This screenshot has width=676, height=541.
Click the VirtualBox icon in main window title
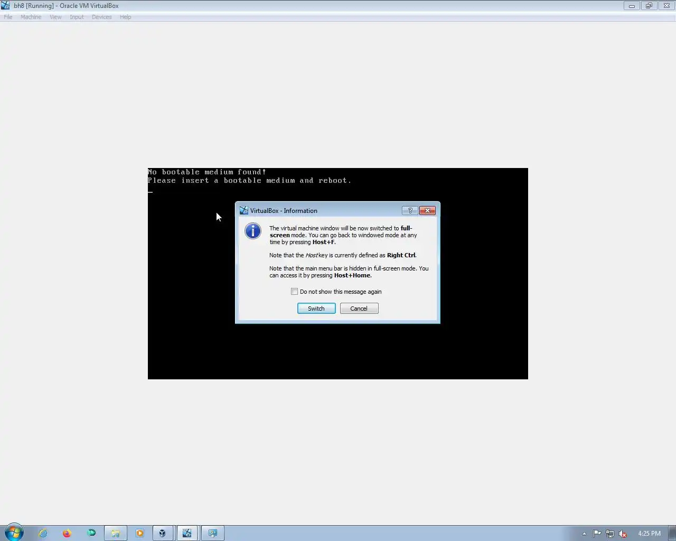click(x=5, y=5)
